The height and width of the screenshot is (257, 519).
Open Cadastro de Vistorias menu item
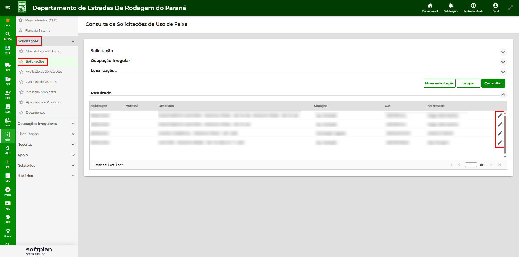(41, 82)
